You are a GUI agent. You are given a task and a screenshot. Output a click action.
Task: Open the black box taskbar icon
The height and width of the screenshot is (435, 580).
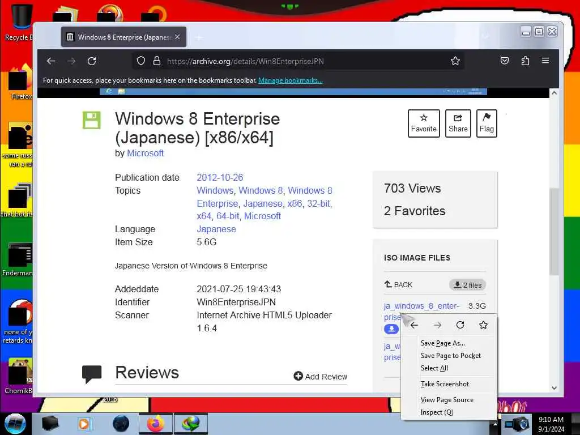50,424
